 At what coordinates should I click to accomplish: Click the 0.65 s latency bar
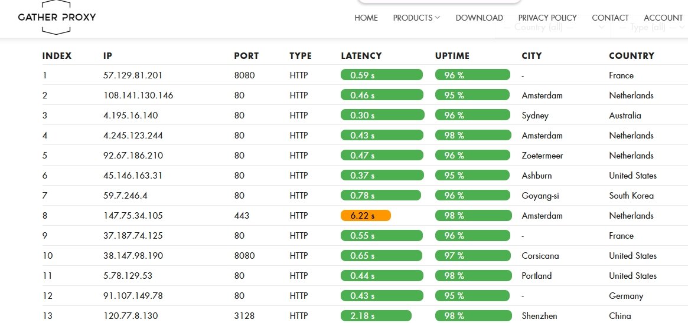click(x=382, y=256)
